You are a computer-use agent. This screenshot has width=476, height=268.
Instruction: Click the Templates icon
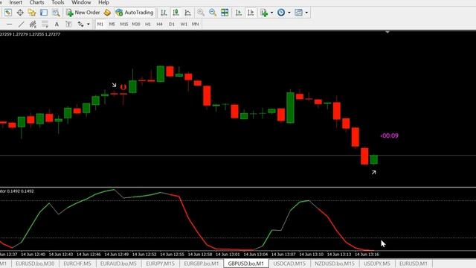coord(299,13)
